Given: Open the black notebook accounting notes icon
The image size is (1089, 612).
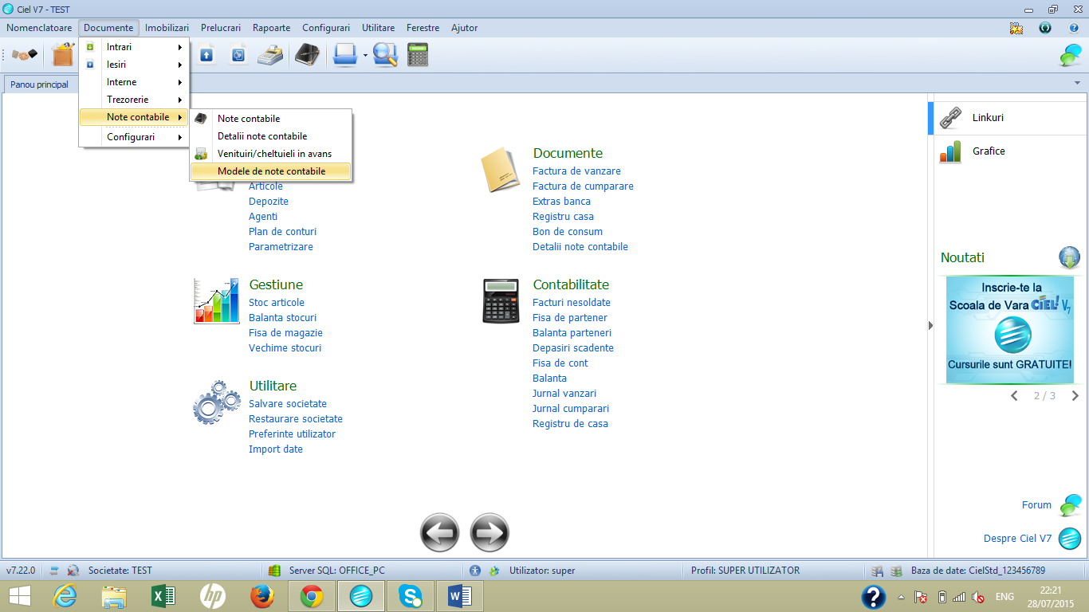Looking at the screenshot, I should point(309,54).
